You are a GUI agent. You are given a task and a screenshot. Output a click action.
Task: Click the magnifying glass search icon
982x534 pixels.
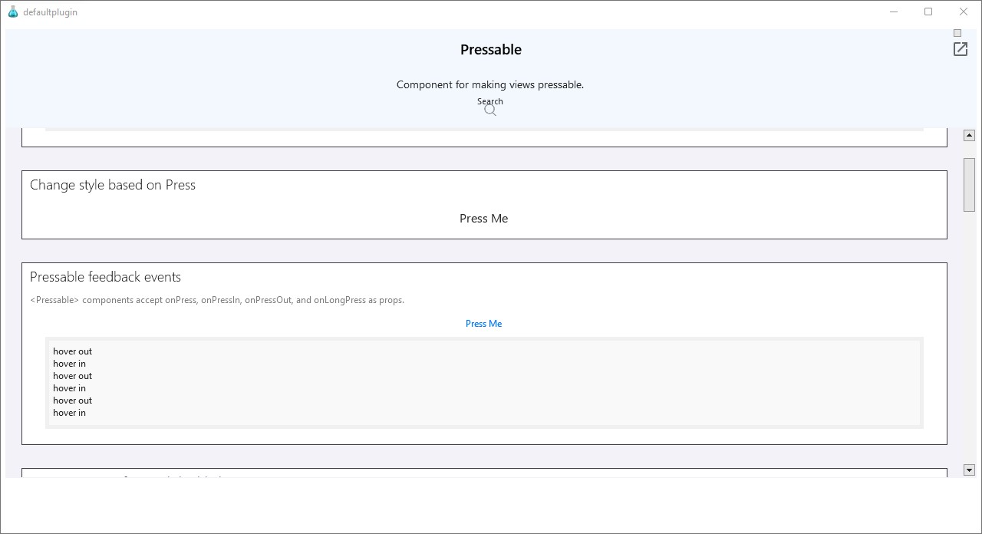tap(490, 110)
